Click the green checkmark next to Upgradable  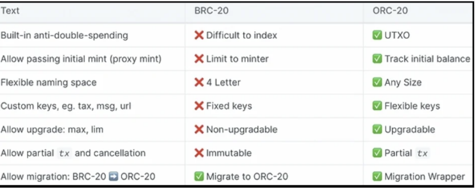pos(377,129)
